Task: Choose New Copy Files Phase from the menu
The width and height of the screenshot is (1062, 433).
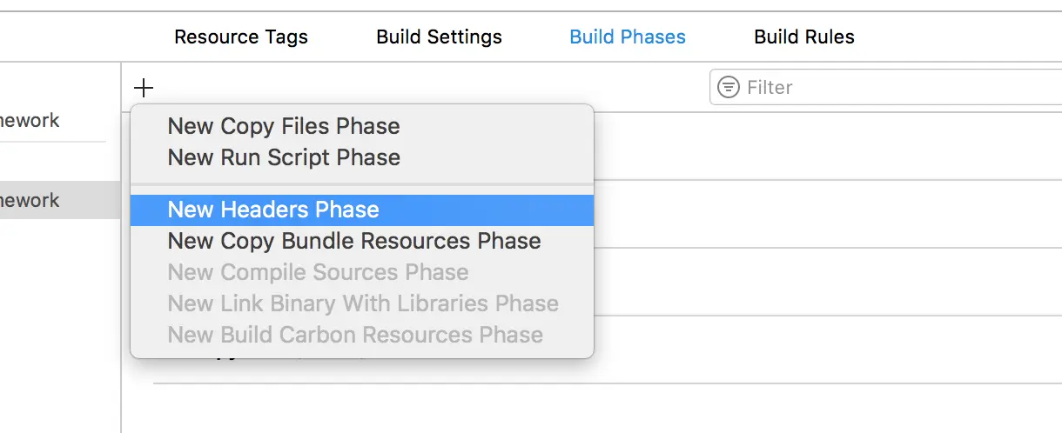Action: (x=284, y=126)
